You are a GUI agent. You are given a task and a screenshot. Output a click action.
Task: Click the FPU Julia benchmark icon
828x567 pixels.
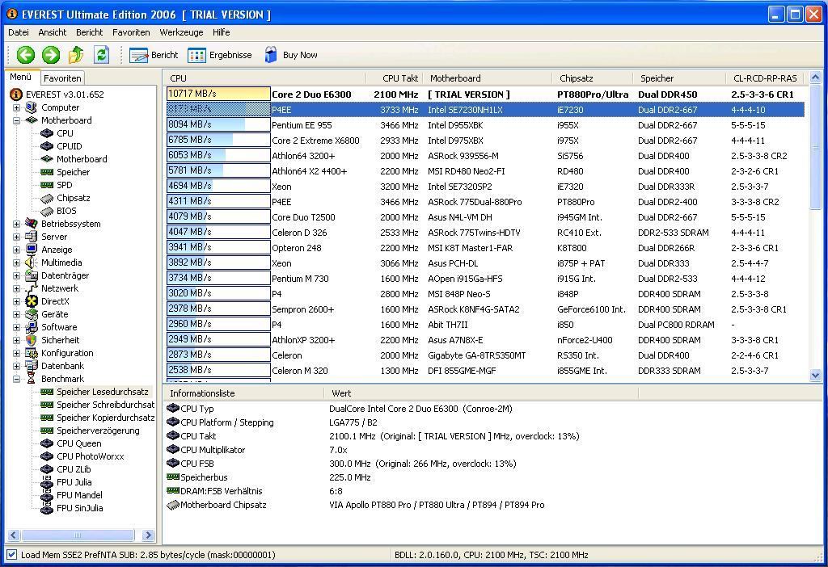coord(47,482)
